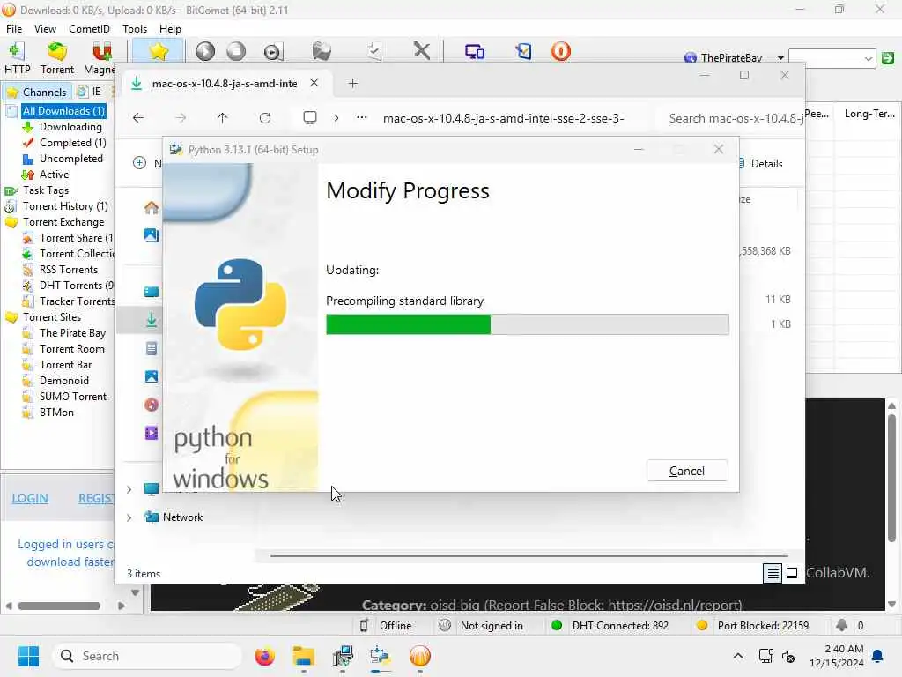This screenshot has width=902, height=677.
Task: Select Downloads arrow icon in Explorer sidebar
Action: (x=152, y=320)
